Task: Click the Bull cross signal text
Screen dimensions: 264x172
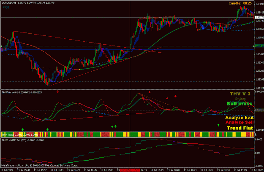Action: [239, 104]
